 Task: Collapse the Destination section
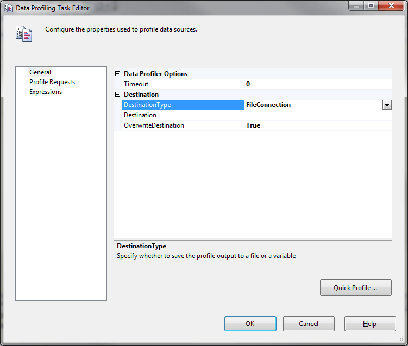[x=118, y=95]
